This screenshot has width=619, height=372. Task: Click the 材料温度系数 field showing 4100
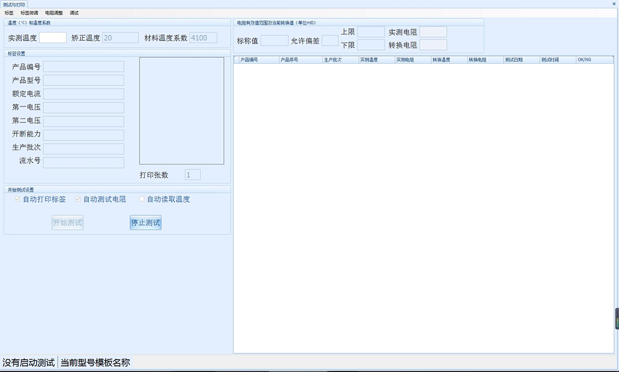[x=203, y=38]
